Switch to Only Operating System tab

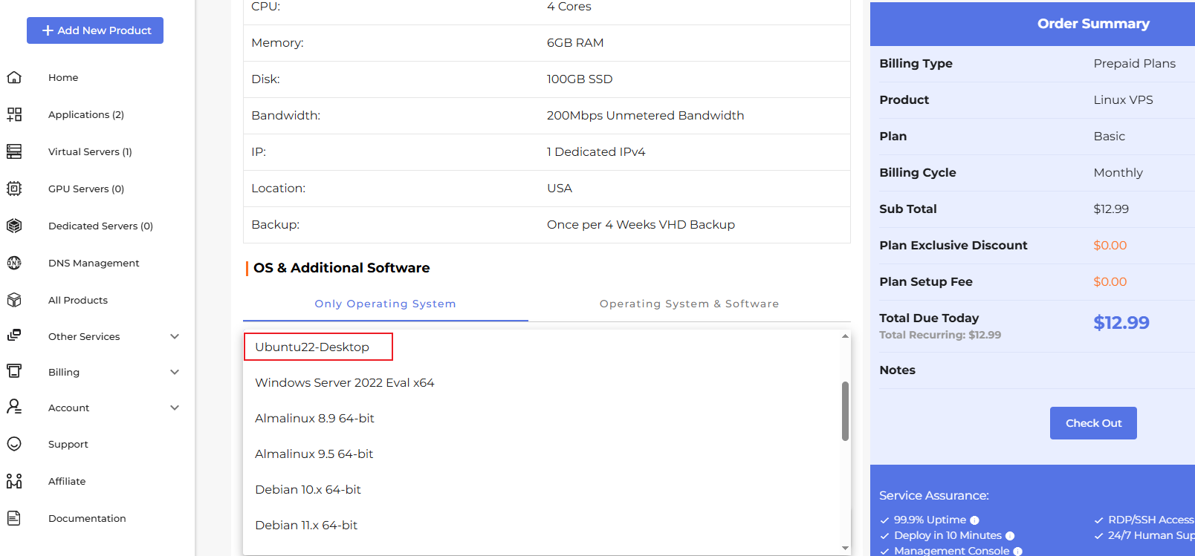coord(385,304)
